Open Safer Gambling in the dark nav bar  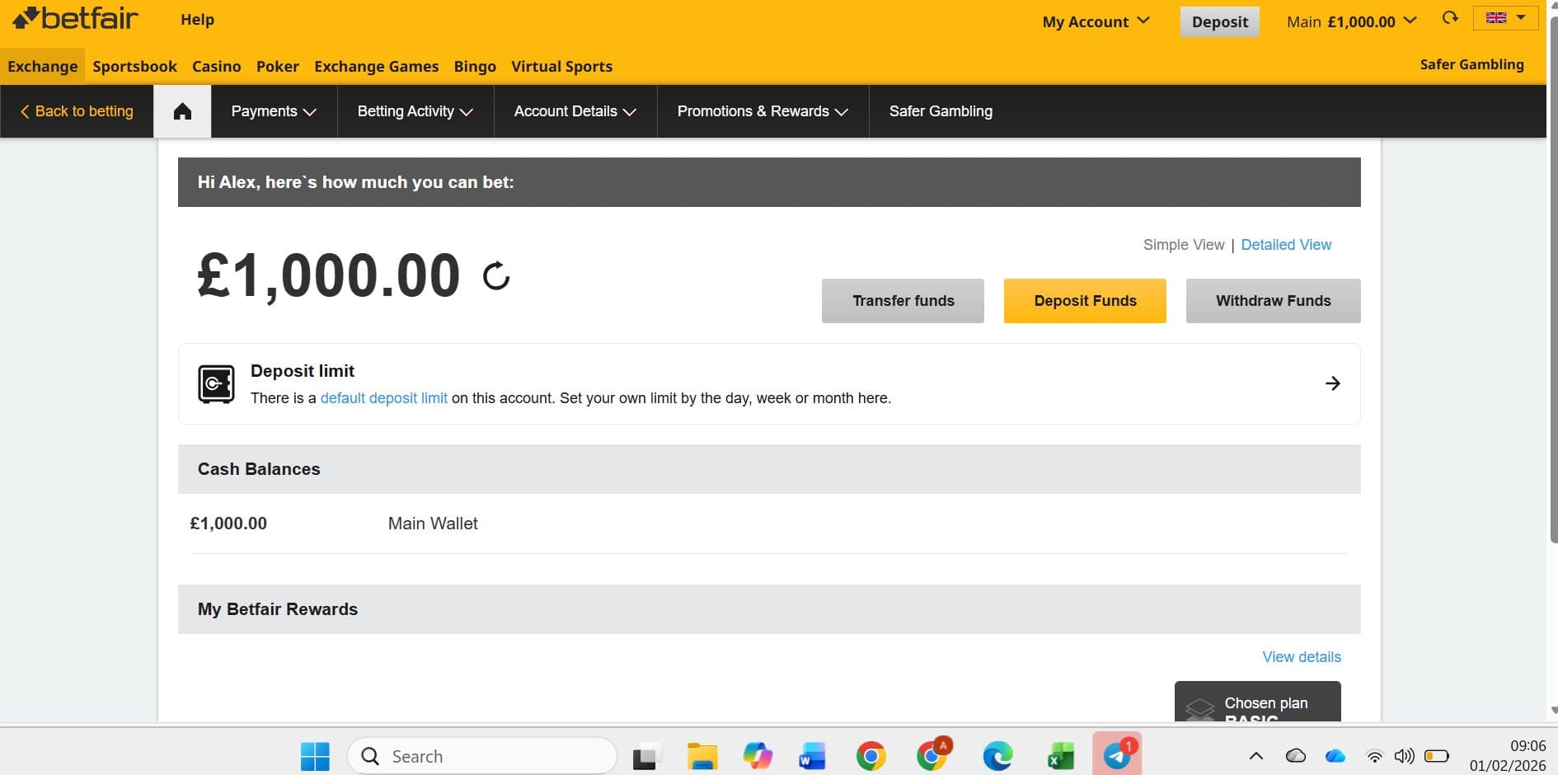(x=941, y=111)
